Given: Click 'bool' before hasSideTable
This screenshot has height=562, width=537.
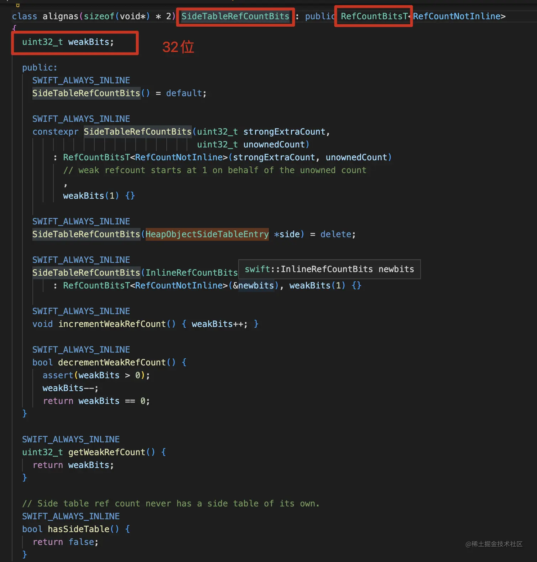Looking at the screenshot, I should coord(32,529).
